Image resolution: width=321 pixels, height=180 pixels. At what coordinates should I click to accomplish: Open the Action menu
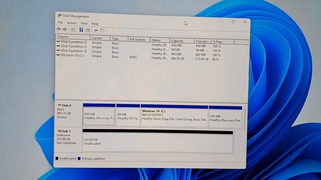[72, 23]
